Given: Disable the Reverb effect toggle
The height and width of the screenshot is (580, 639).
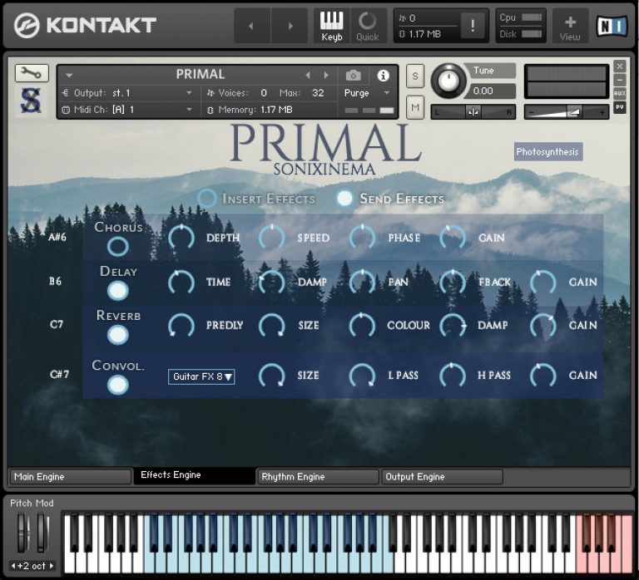Looking at the screenshot, I should 118,335.
